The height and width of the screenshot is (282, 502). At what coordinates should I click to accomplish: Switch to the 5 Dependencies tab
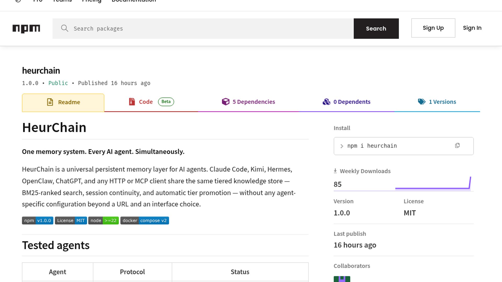click(x=248, y=102)
